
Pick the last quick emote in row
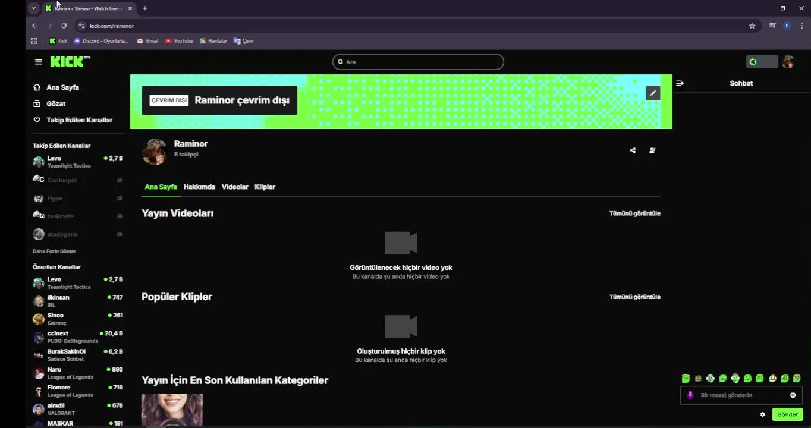pos(797,379)
